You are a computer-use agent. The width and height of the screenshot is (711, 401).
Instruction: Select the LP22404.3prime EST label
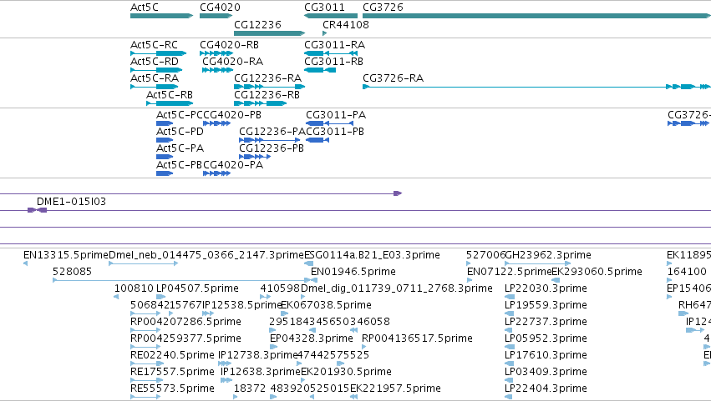546,388
